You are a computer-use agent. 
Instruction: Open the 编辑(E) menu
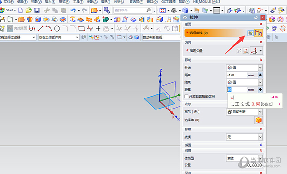coord(22,2)
